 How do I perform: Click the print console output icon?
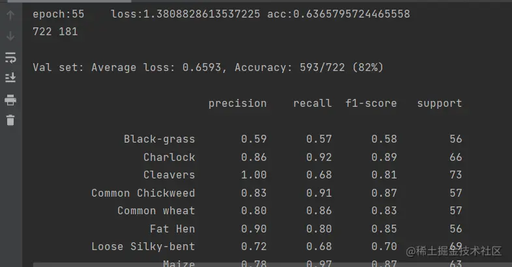pyautogui.click(x=10, y=100)
